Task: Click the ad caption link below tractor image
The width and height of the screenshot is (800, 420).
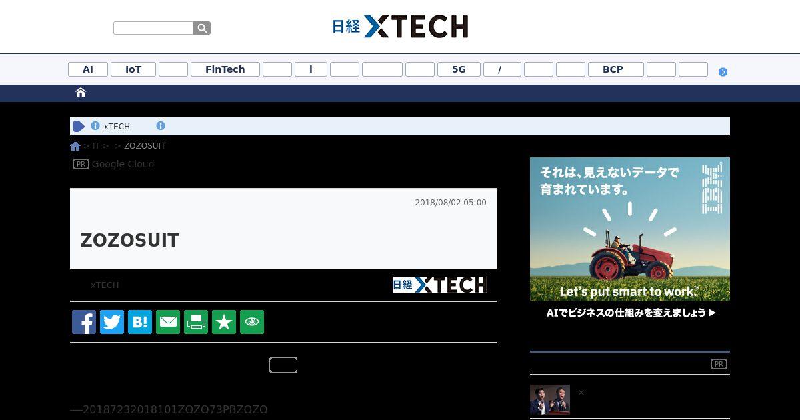Action: [631, 313]
